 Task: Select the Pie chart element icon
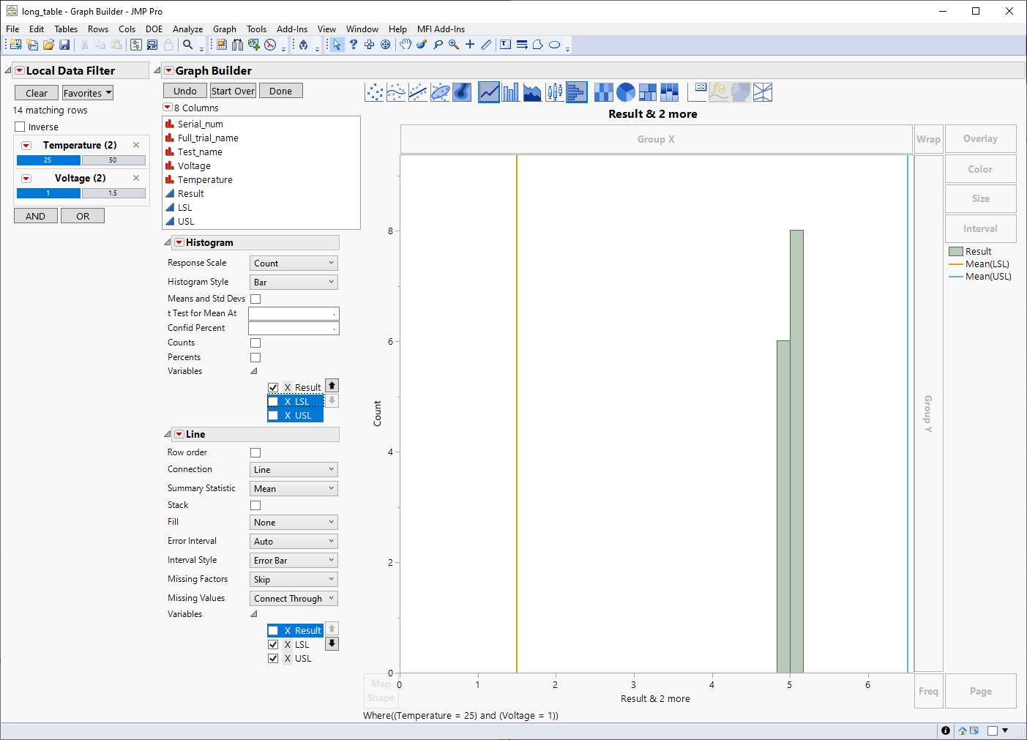(x=626, y=92)
